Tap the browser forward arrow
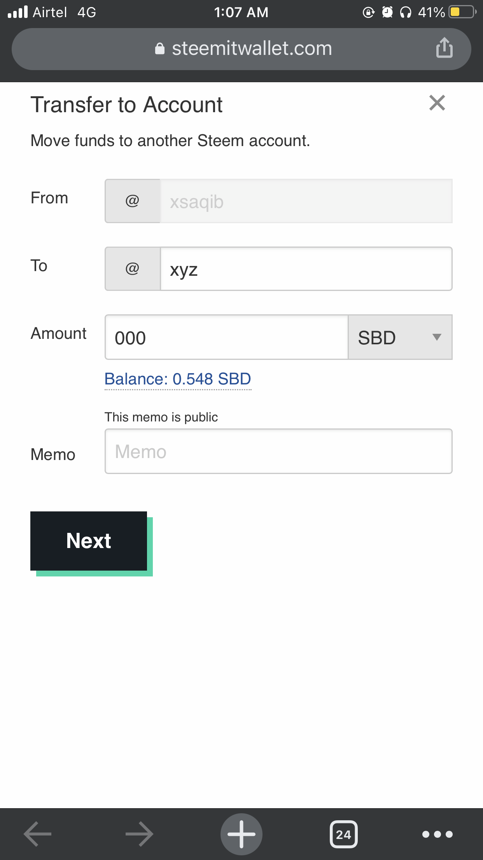The height and width of the screenshot is (860, 483). [139, 834]
